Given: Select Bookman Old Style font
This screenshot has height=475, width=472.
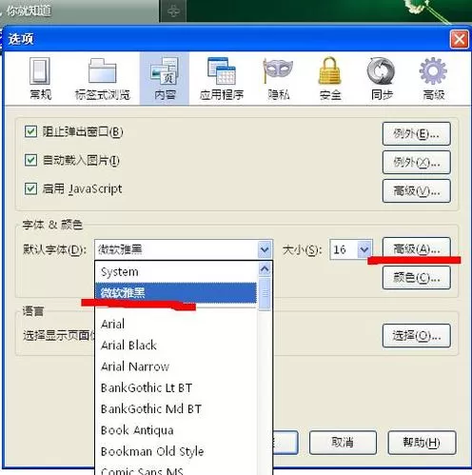Looking at the screenshot, I should pyautogui.click(x=176, y=451).
